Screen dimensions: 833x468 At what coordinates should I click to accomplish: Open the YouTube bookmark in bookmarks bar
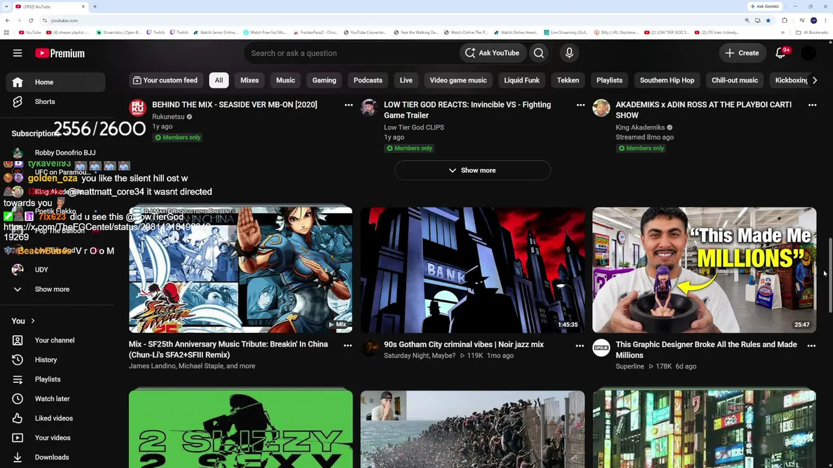click(30, 32)
